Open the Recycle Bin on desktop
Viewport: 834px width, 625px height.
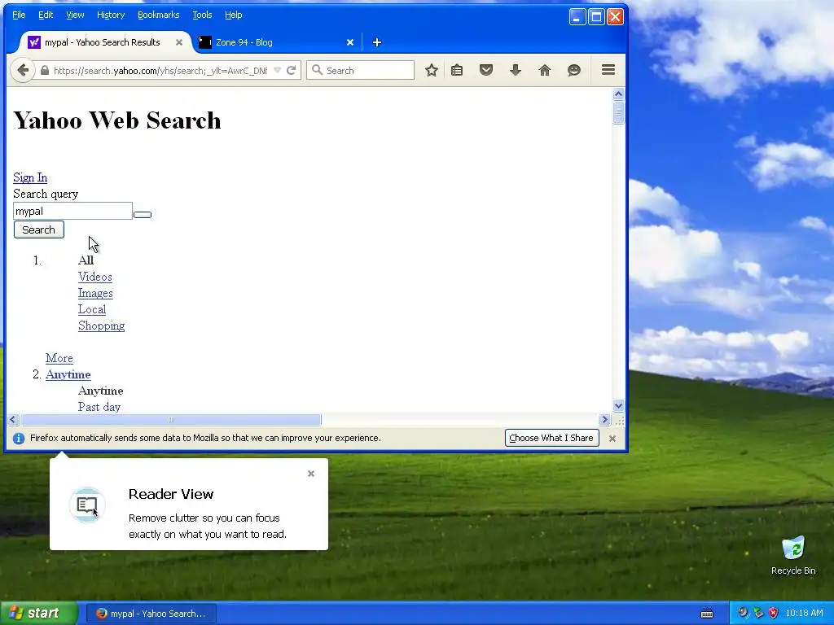[793, 556]
